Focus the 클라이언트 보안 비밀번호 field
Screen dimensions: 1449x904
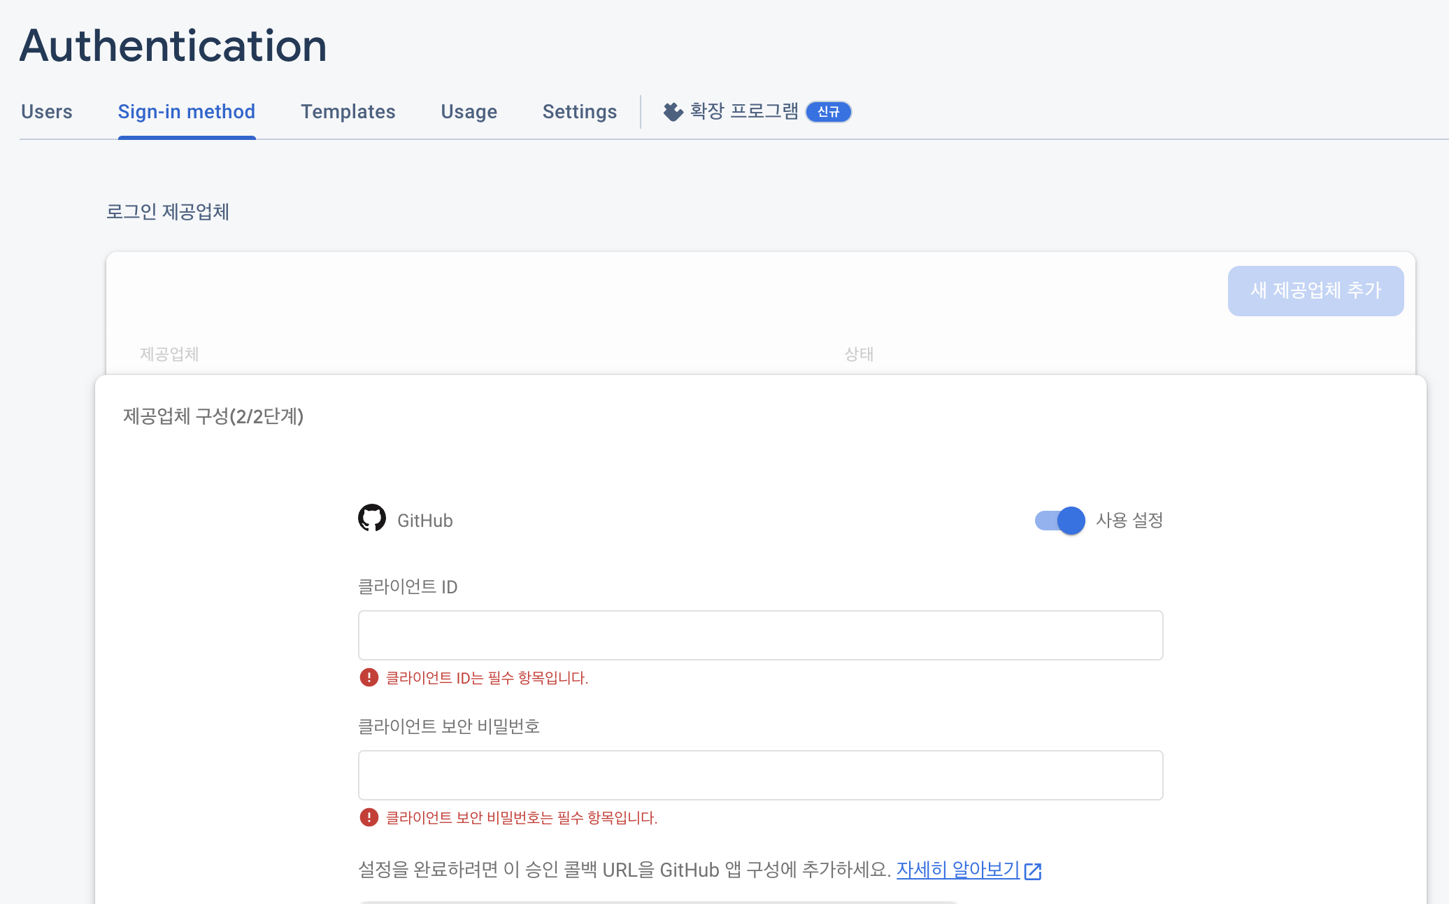coord(760,775)
